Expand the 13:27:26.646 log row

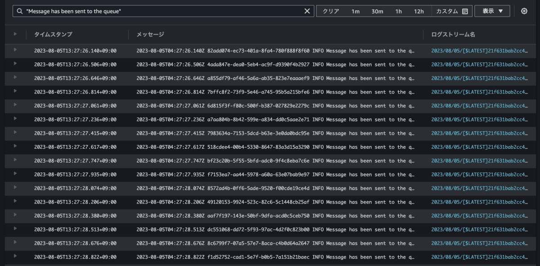click(15, 77)
